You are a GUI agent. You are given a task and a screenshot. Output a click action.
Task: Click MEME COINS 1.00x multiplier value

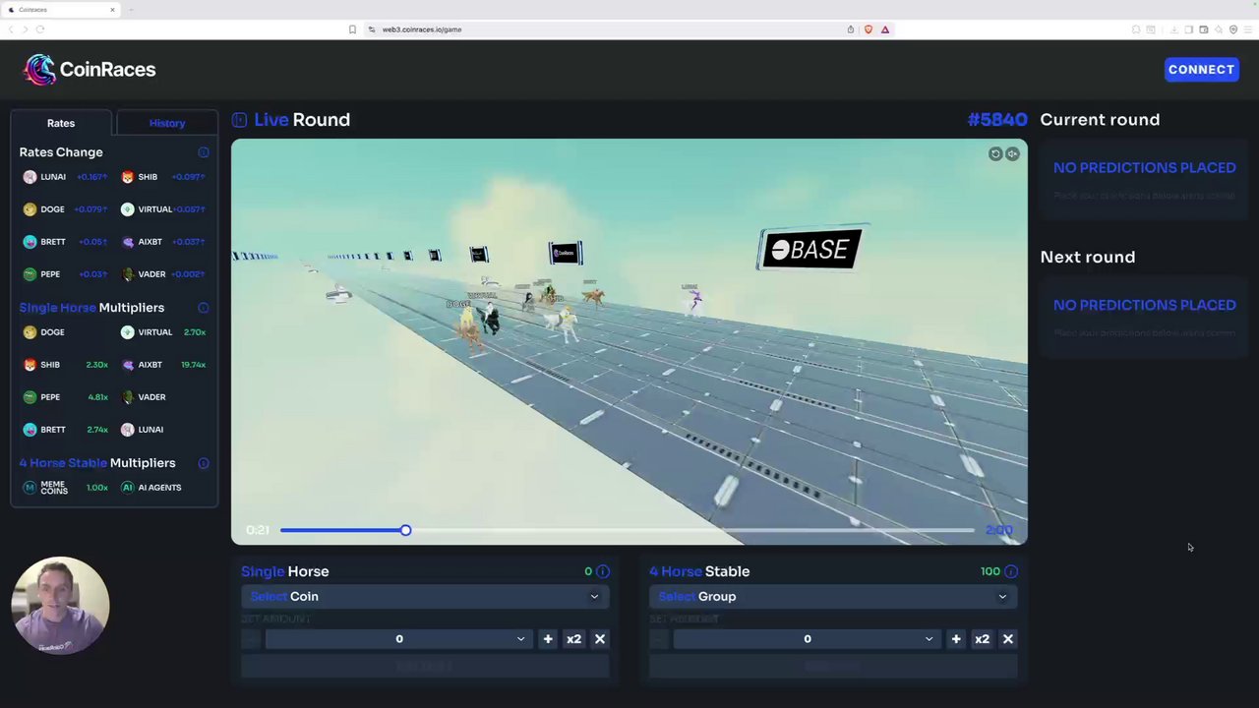coord(97,488)
